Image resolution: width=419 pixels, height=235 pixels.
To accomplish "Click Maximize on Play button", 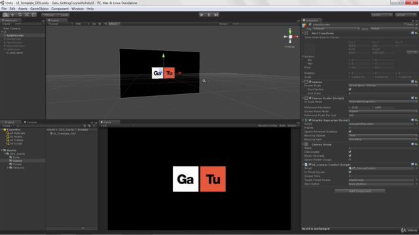I will pos(268,125).
